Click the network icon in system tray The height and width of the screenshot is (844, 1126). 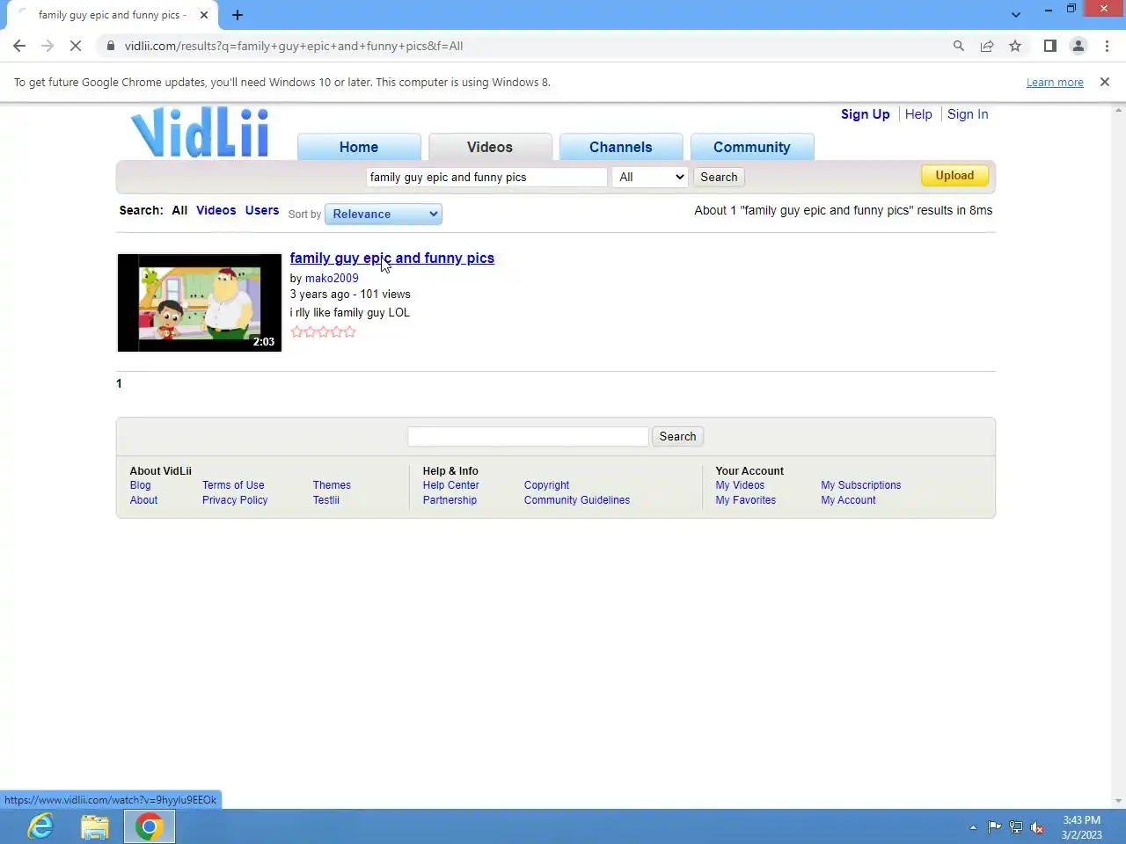click(x=1016, y=827)
